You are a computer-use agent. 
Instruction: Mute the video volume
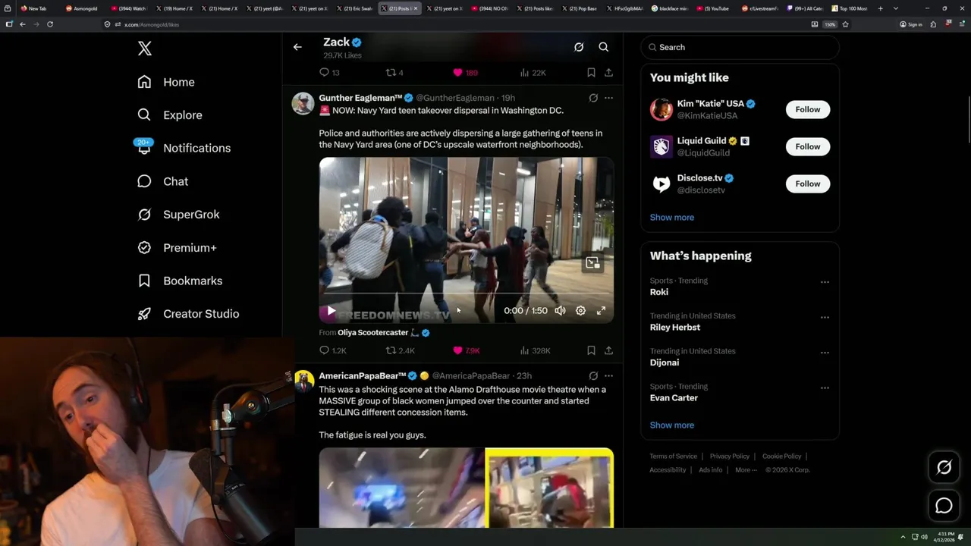(x=560, y=311)
